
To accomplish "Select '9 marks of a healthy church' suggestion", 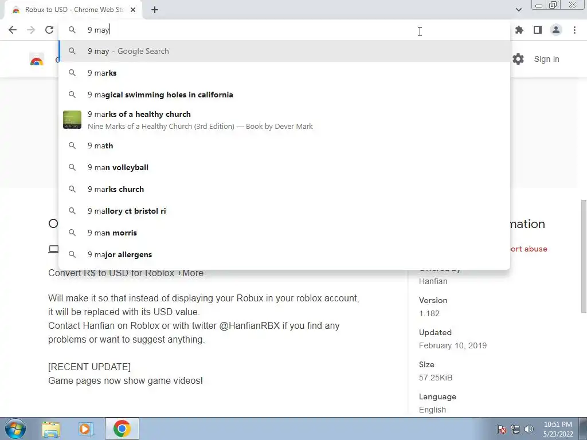I will pos(284,120).
